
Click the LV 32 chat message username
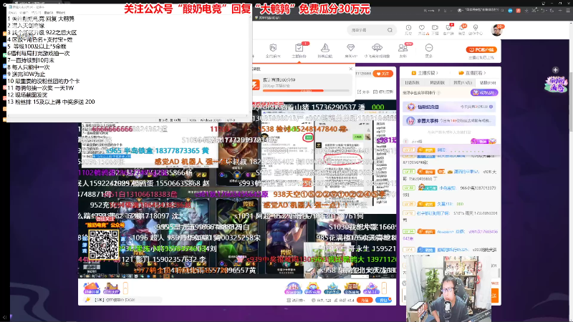click(447, 187)
